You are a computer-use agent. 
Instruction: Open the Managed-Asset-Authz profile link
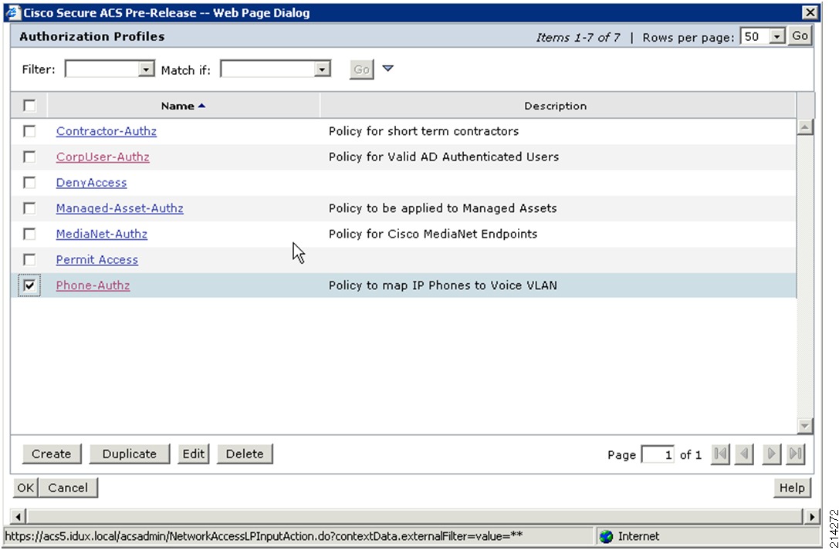(120, 208)
